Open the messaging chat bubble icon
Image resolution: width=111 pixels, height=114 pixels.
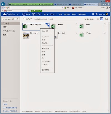point(93,14)
